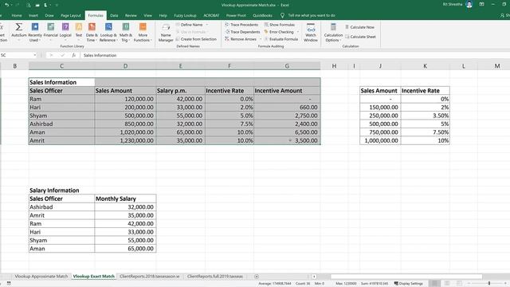
Task: Add a new sheet with plus button
Action: click(x=257, y=277)
